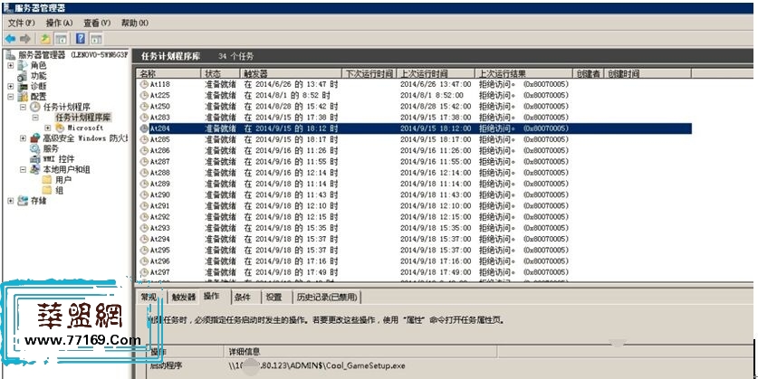The image size is (758, 379).
Task: Select the 服务 (Services) gear node
Action: coord(50,148)
